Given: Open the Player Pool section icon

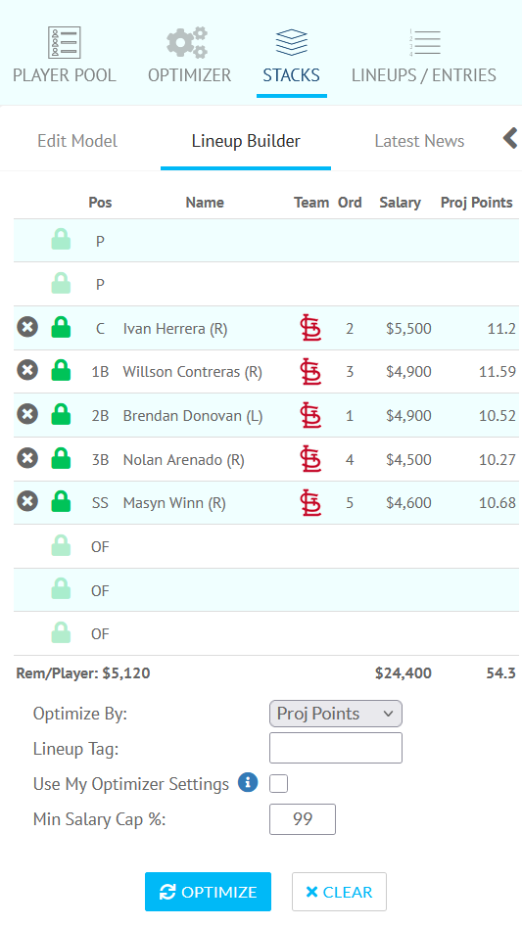Looking at the screenshot, I should (64, 42).
